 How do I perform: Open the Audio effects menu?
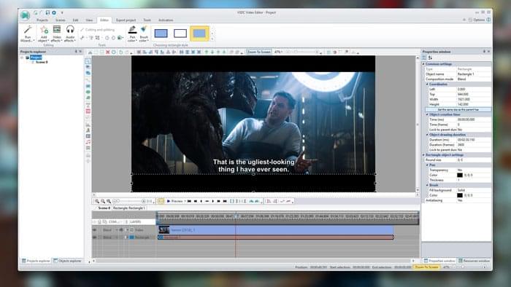tap(70, 34)
